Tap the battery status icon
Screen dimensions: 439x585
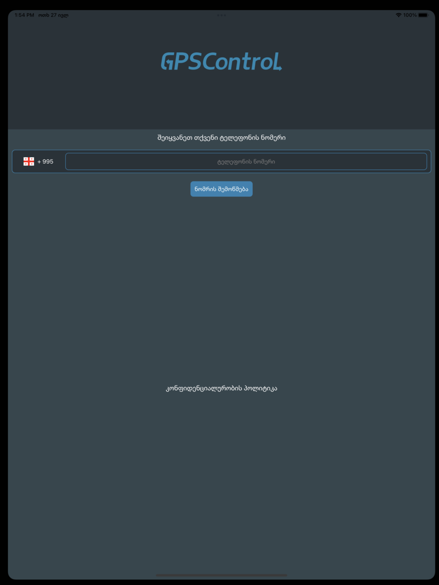pos(423,15)
